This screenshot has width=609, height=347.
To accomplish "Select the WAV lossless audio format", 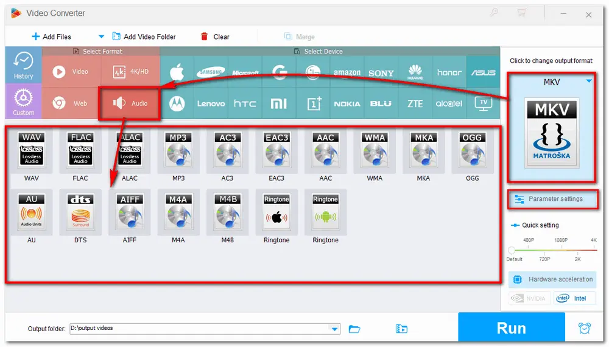I will (x=32, y=150).
